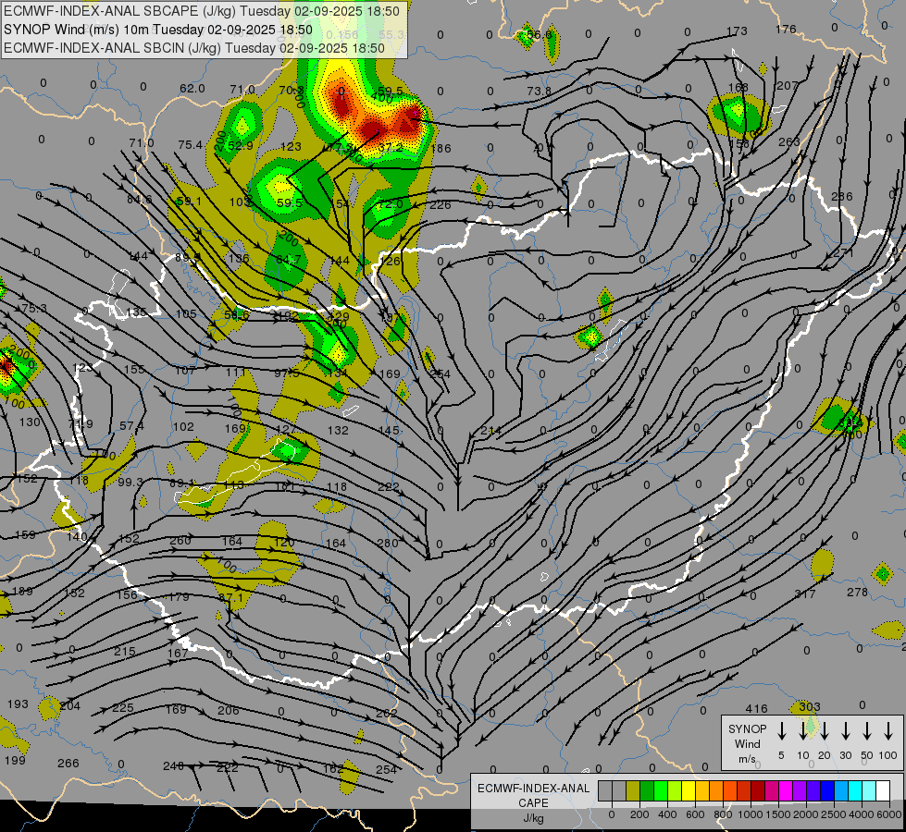Click the 400 tick label on CAPE scale
The height and width of the screenshot is (832, 906).
point(667,814)
